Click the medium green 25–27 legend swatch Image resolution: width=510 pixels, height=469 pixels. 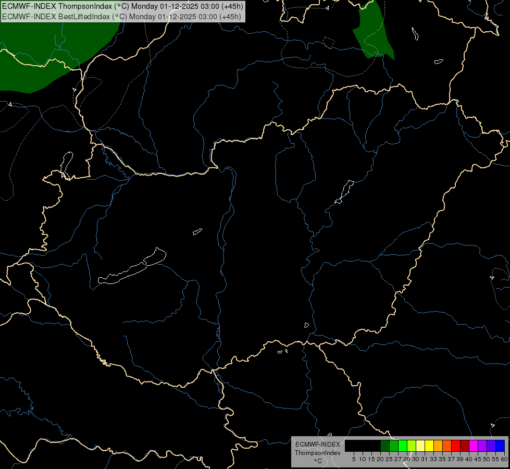pyautogui.click(x=394, y=446)
